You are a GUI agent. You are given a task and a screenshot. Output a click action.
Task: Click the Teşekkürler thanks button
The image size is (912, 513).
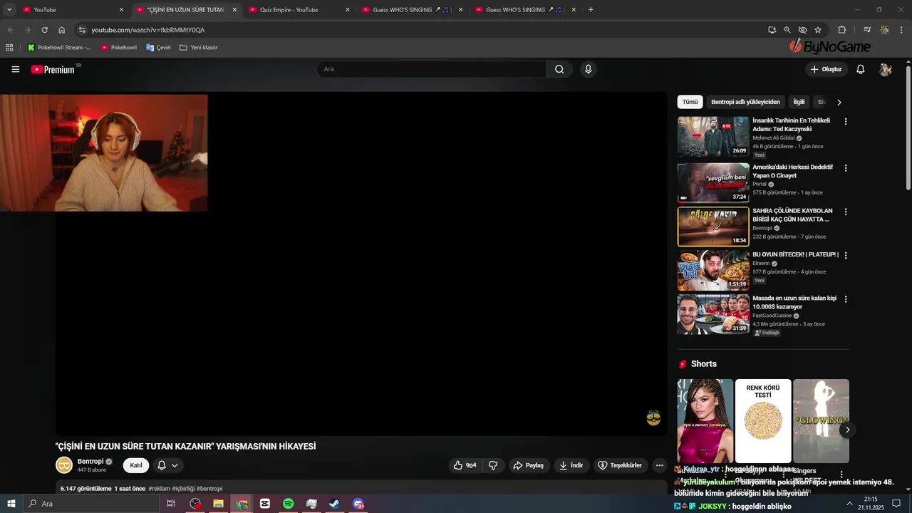[x=620, y=465]
